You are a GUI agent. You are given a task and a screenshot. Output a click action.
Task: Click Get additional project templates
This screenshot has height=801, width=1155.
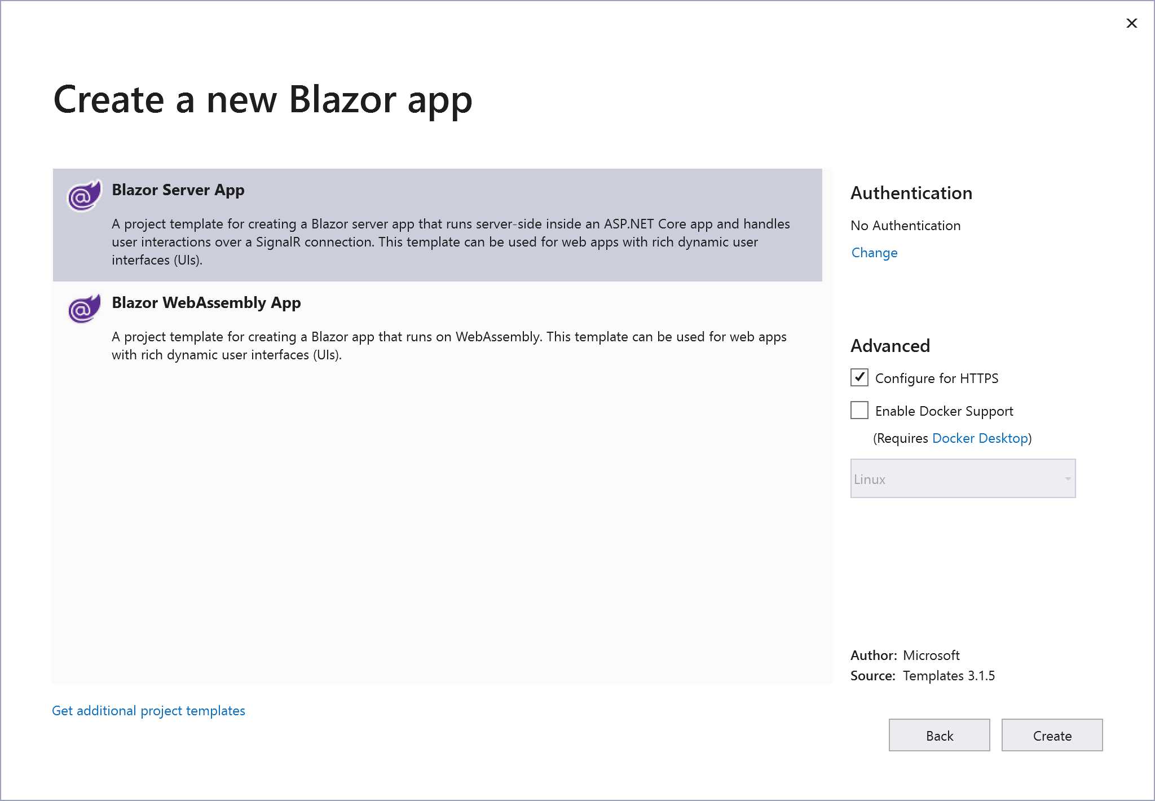148,710
